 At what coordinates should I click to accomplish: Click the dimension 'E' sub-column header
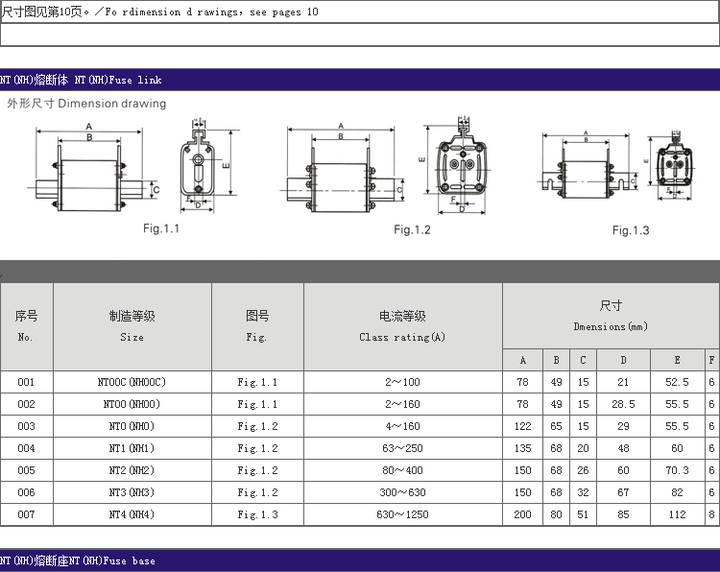tap(678, 360)
